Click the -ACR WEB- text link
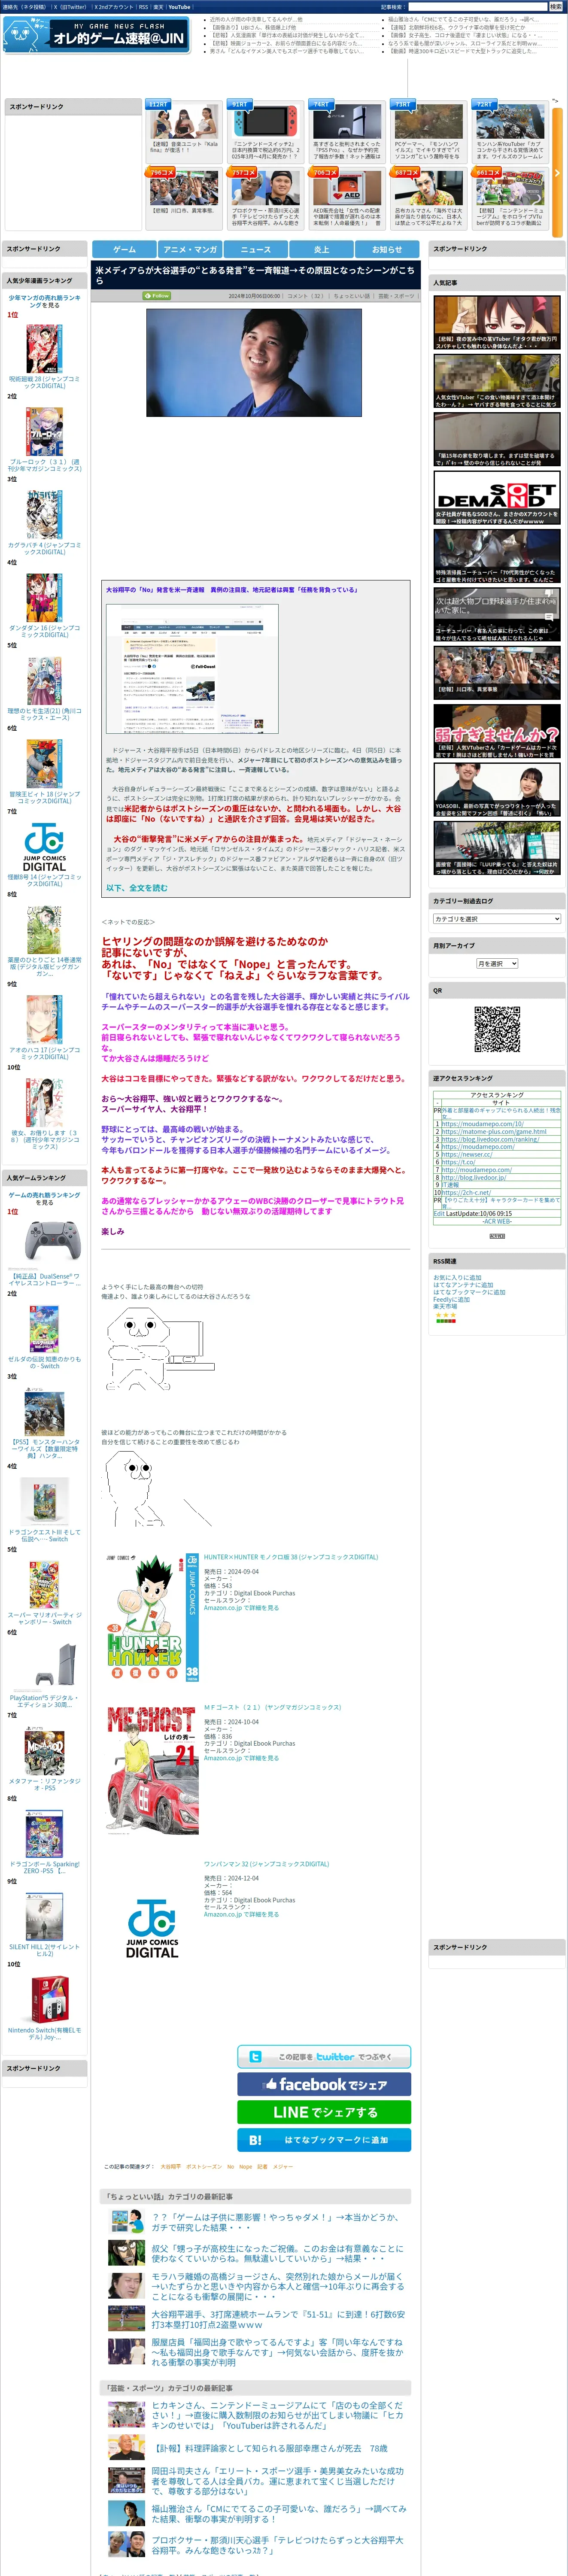The width and height of the screenshot is (568, 2576). 497,1221
